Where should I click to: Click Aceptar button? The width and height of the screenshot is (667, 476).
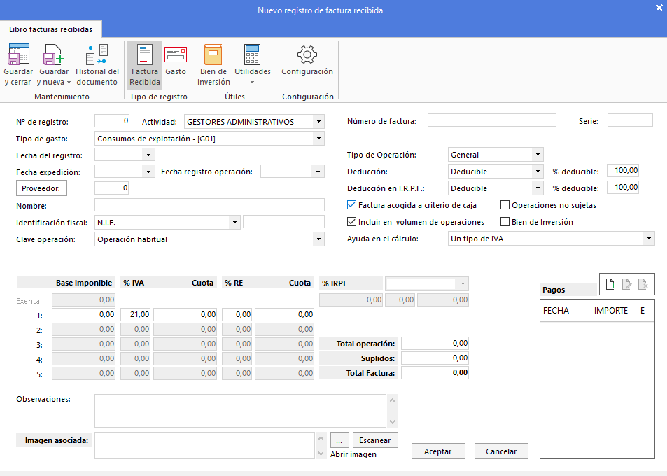click(x=438, y=451)
